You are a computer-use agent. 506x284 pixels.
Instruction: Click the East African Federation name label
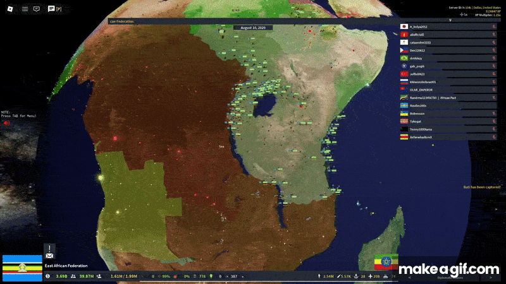tap(66, 266)
